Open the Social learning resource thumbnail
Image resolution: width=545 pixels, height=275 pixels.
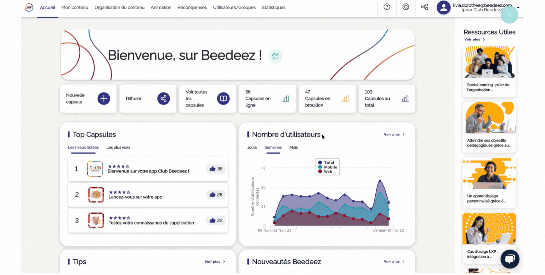coord(489,62)
